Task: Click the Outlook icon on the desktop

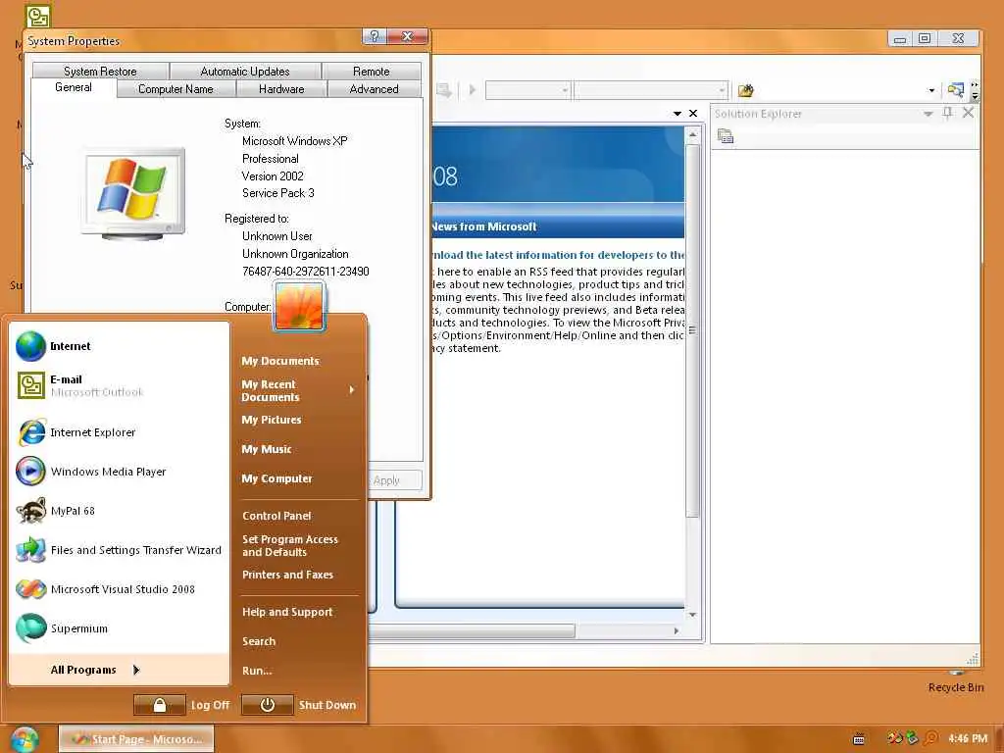Action: [x=38, y=16]
